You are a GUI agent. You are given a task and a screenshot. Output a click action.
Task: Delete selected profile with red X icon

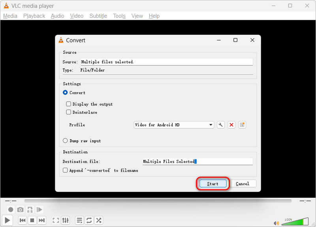(x=231, y=125)
